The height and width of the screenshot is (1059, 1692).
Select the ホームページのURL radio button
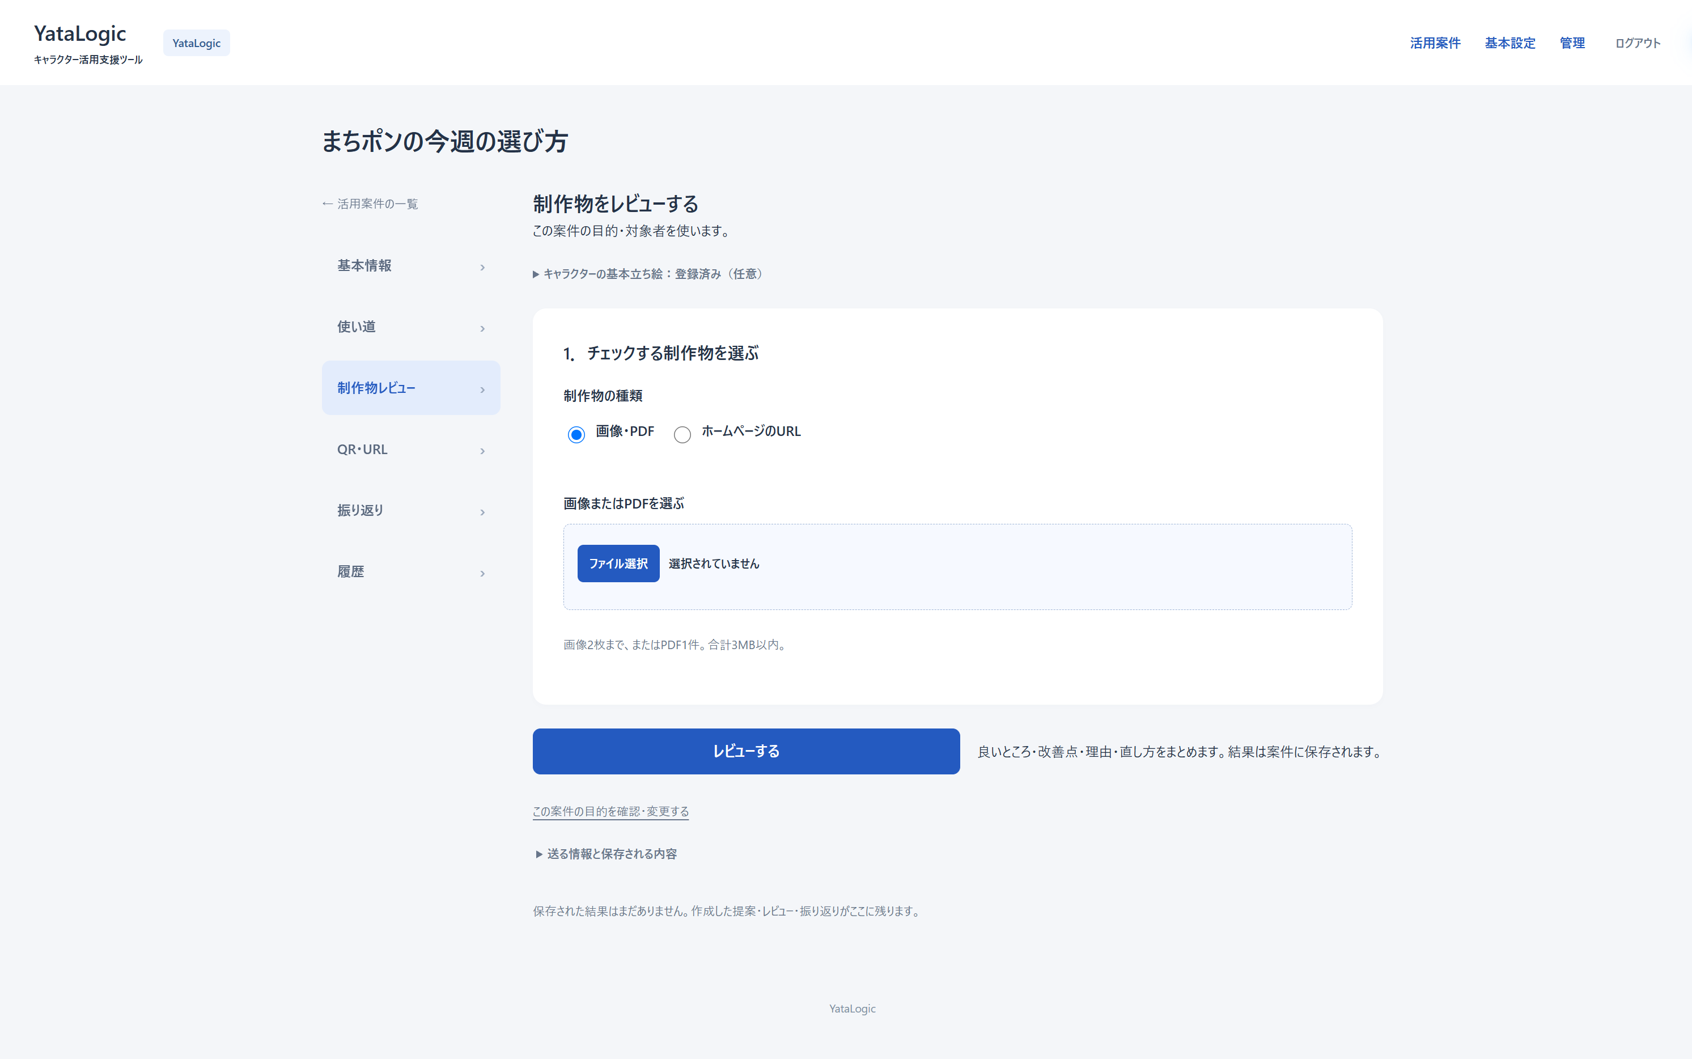[682, 434]
